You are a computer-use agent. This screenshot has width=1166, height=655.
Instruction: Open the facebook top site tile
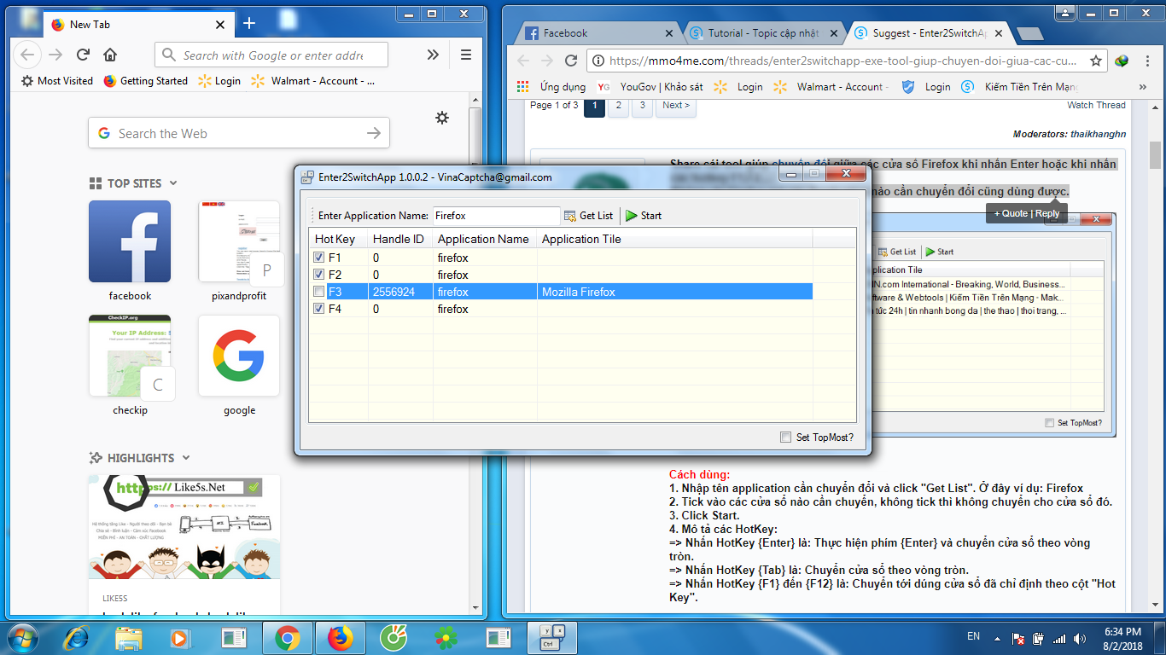tap(130, 241)
